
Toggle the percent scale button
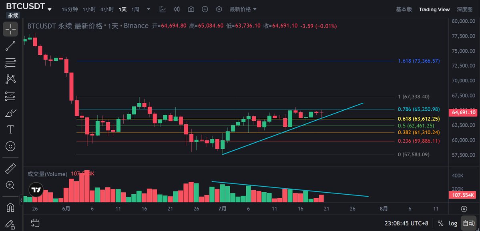440,223
